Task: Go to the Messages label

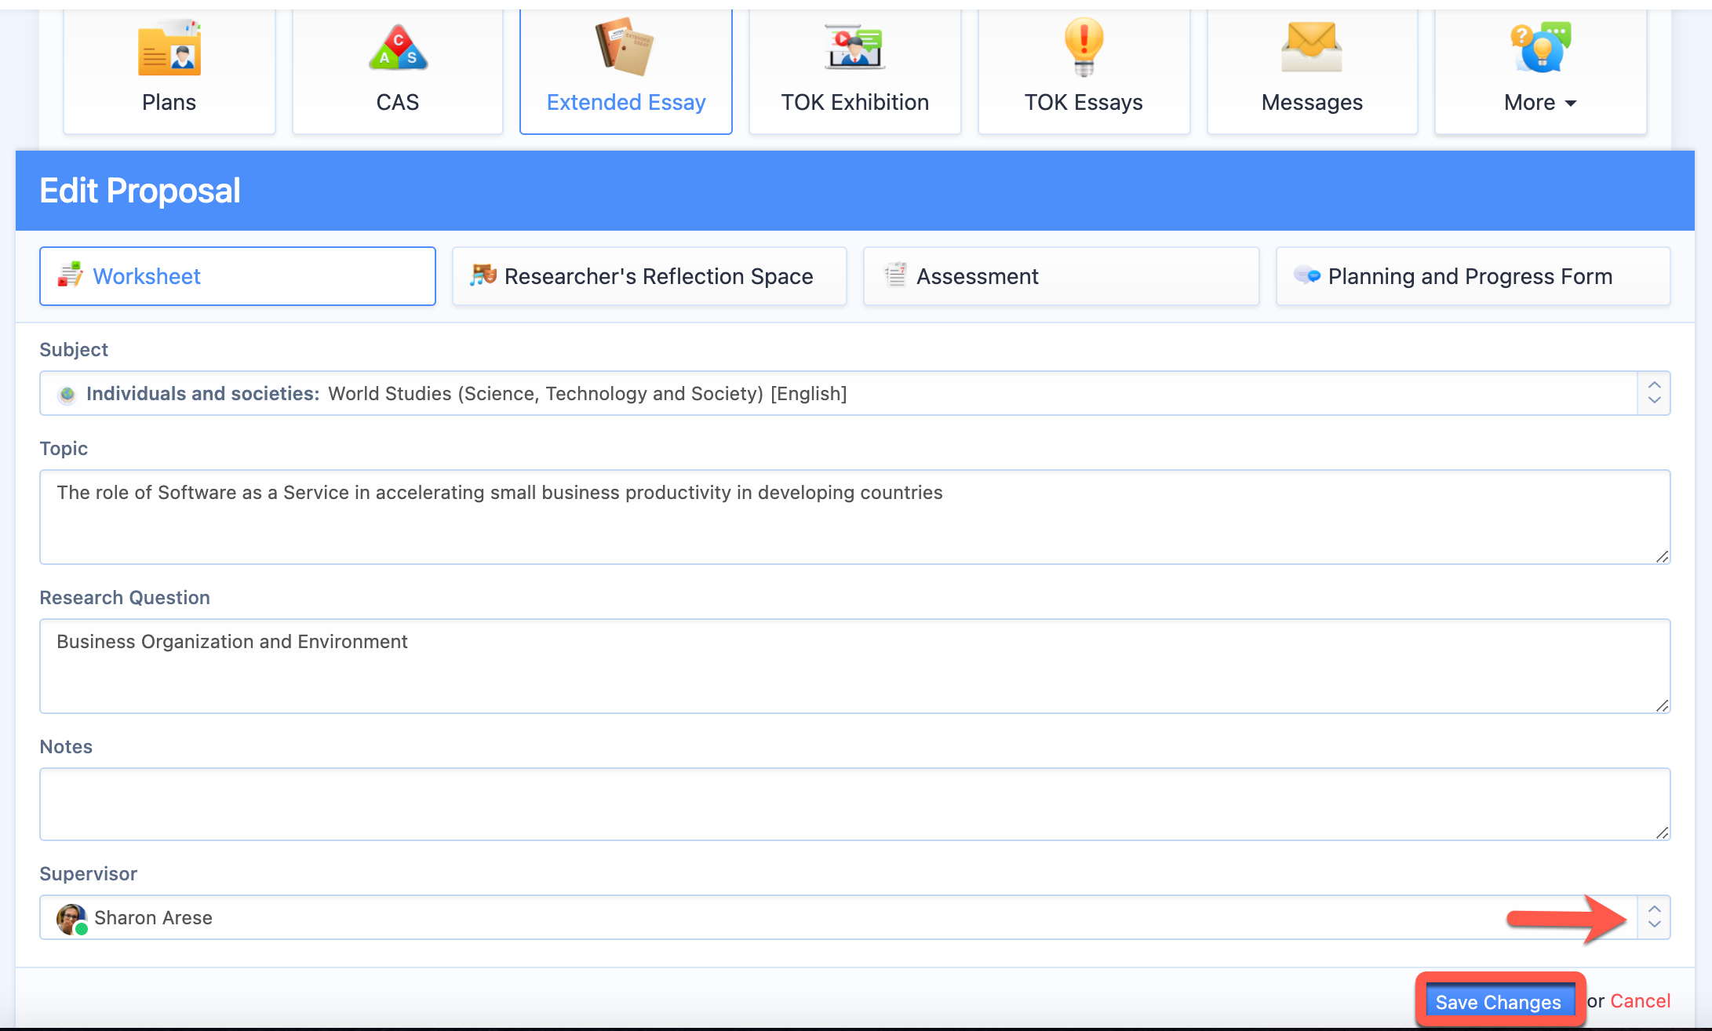Action: point(1312,102)
